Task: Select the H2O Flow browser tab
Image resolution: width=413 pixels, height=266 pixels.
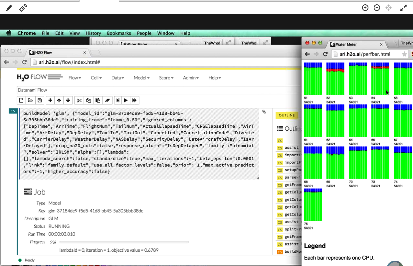Action: tap(57, 52)
